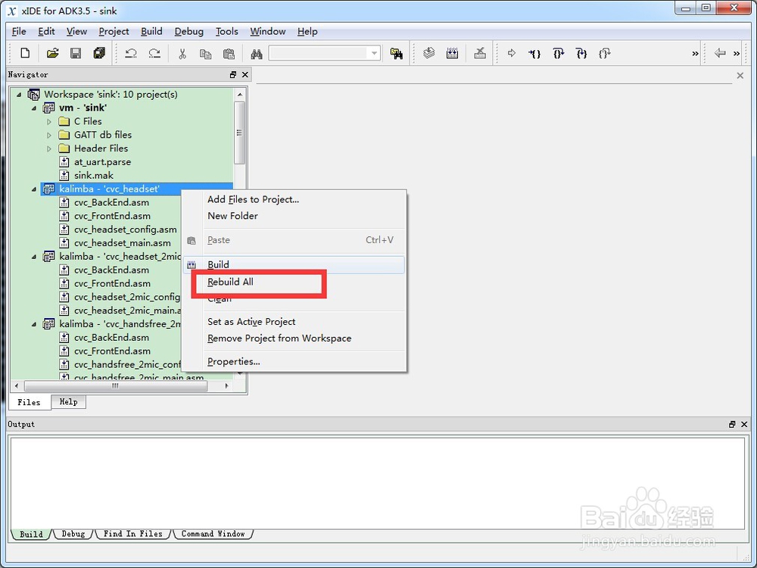Choose Add Files to Project in context menu
The width and height of the screenshot is (757, 568).
[294, 199]
